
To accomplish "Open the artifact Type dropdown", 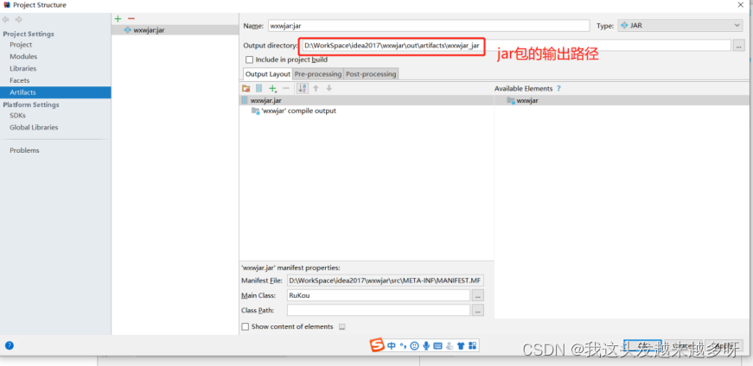I will [680, 26].
